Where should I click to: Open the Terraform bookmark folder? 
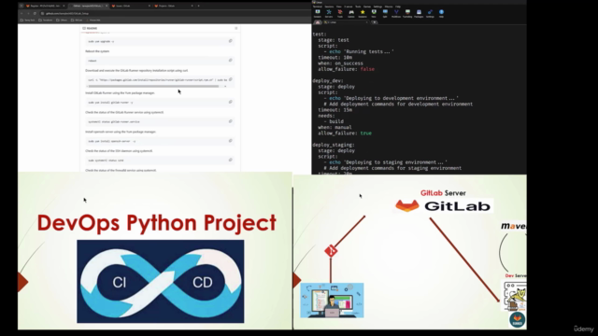[46, 20]
